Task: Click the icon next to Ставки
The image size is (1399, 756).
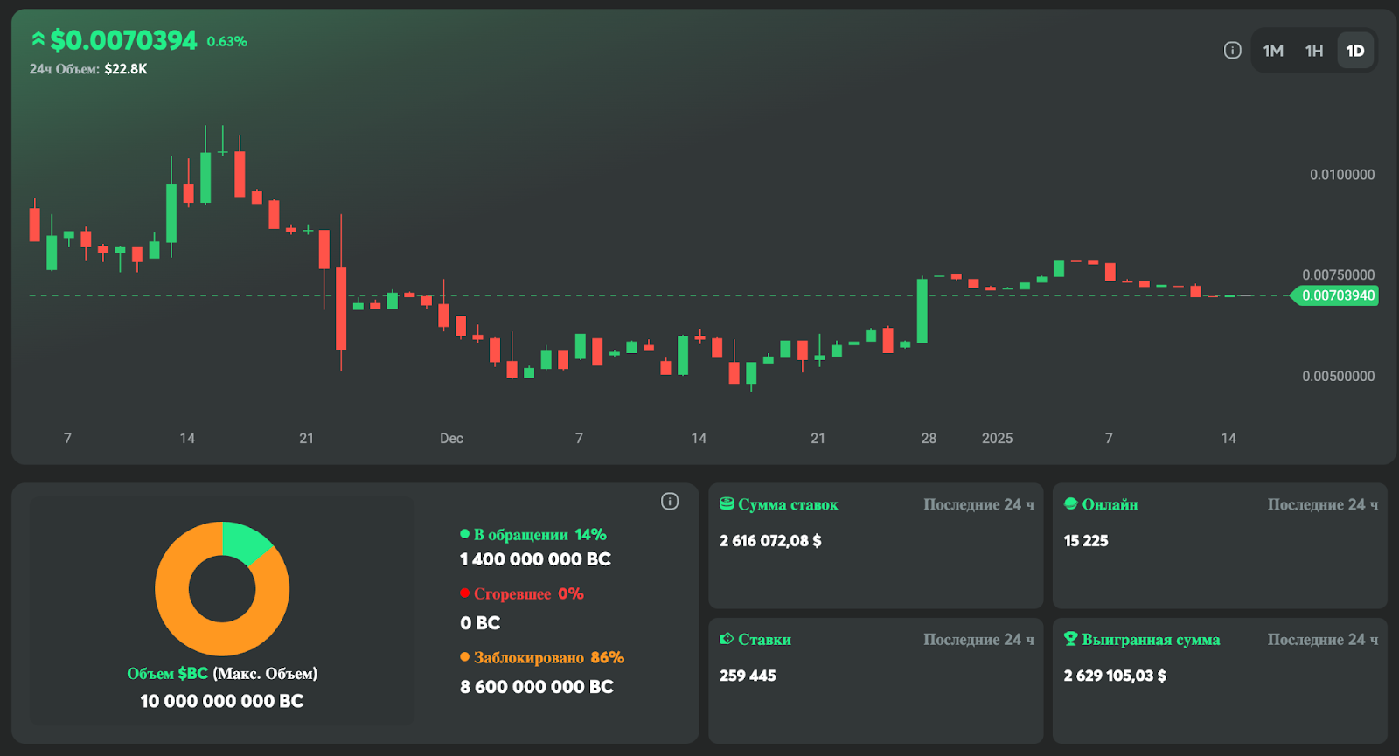Action: 727,639
